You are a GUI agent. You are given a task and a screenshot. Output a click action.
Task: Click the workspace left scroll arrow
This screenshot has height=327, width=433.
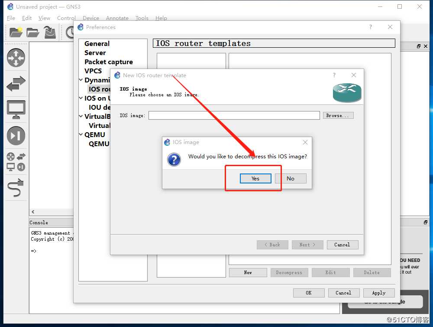point(33,212)
